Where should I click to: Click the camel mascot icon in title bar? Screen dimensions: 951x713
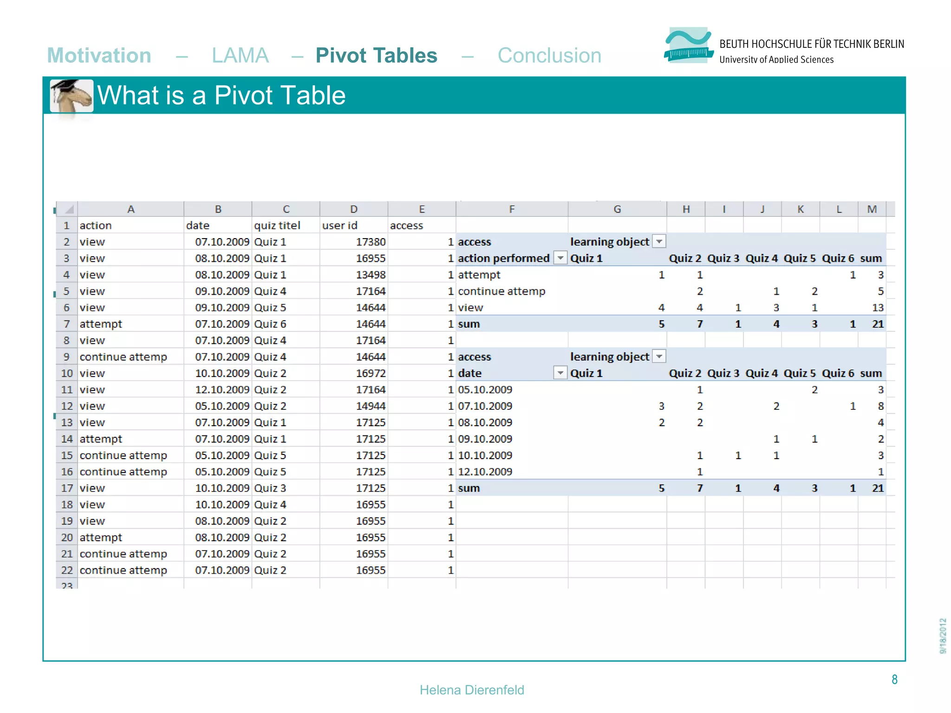click(x=72, y=96)
